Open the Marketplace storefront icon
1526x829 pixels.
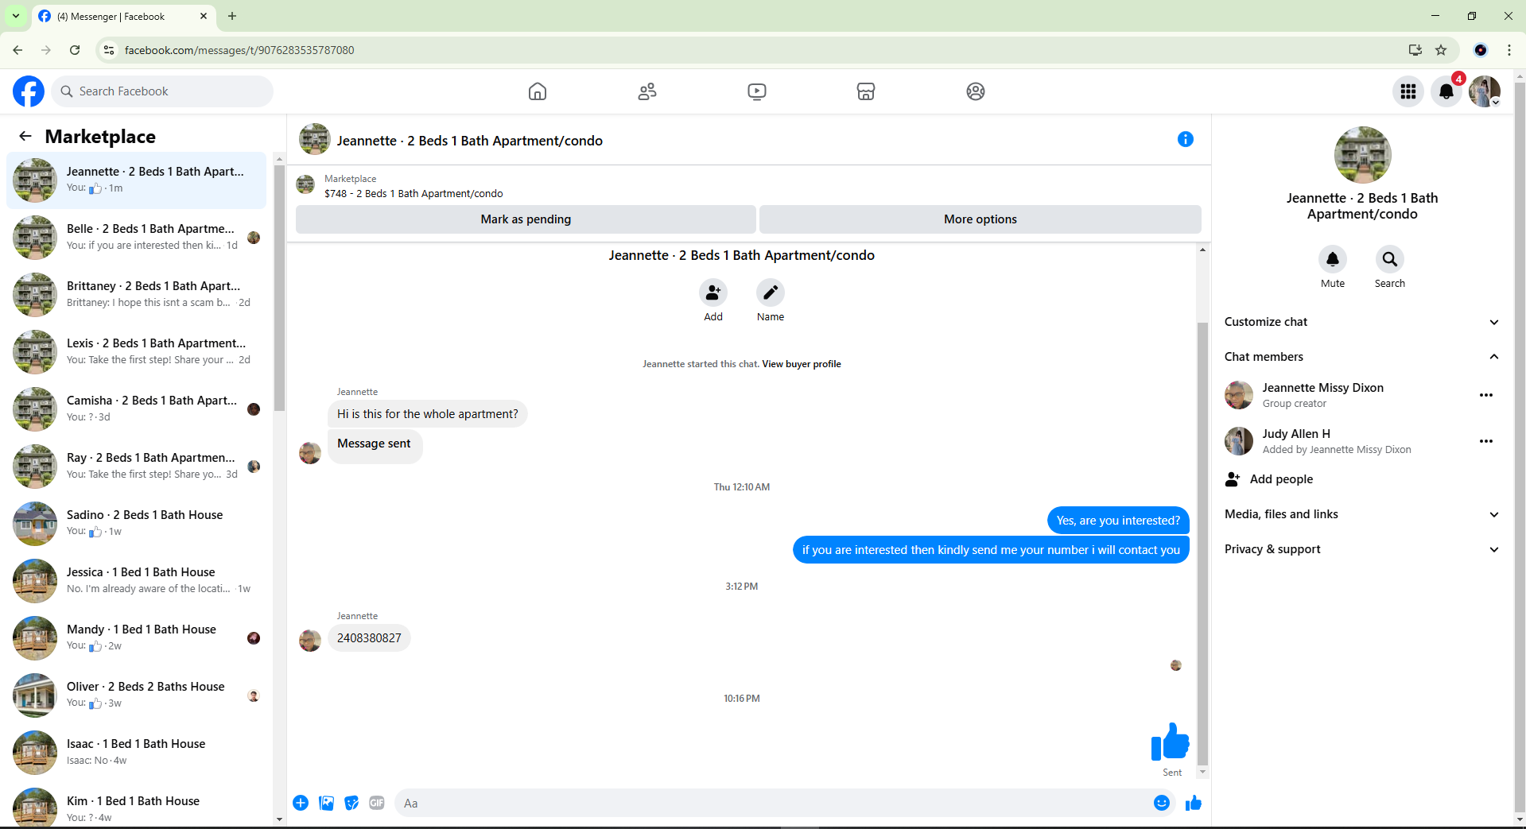[866, 91]
